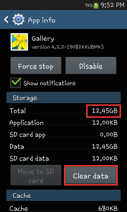The height and width of the screenshot is (212, 127).
Task: Tap the Data 12.45GB row
Action: (x=63, y=147)
